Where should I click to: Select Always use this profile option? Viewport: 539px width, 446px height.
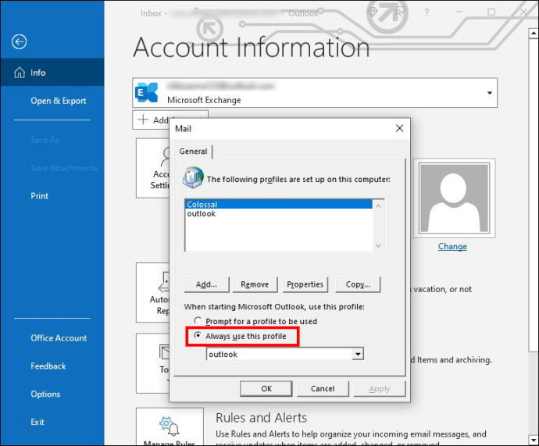(198, 335)
